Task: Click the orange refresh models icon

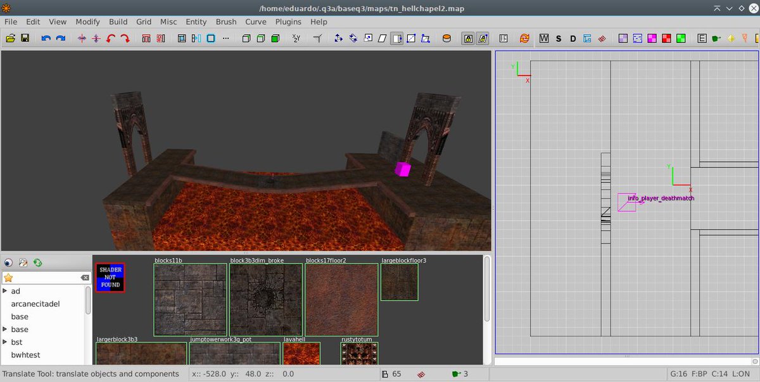Action: tap(524, 39)
